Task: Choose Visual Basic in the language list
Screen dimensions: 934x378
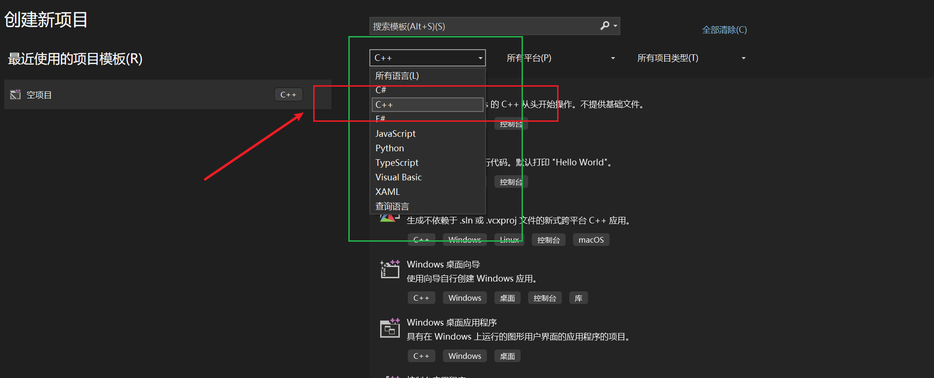Action: point(427,177)
